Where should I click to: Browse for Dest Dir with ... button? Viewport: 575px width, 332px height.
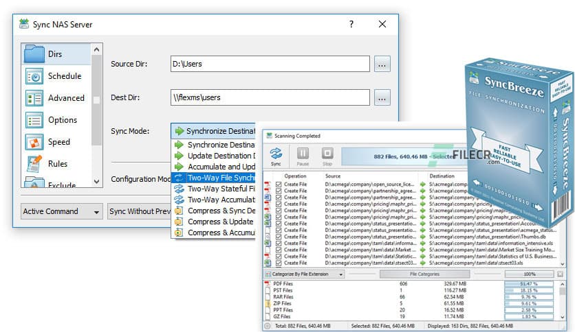tap(382, 97)
